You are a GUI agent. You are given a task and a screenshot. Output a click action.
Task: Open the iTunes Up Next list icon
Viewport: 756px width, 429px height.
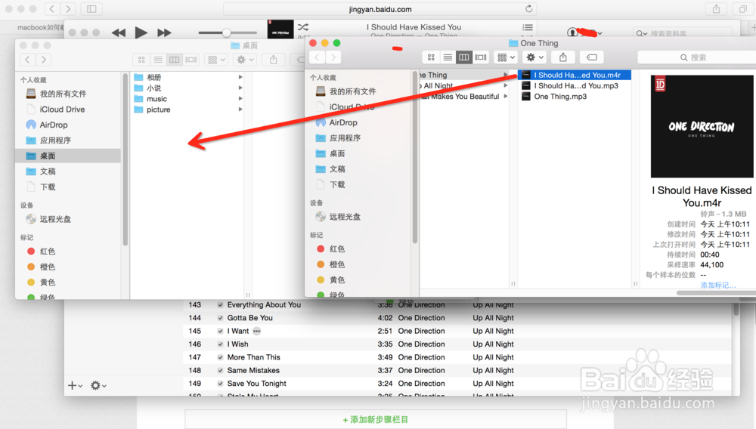click(x=528, y=27)
